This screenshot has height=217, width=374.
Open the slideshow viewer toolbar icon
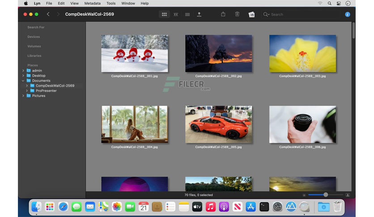click(x=251, y=14)
